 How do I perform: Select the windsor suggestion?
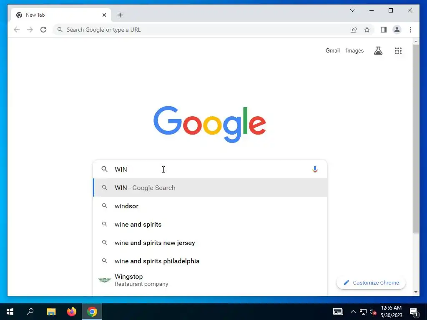(210, 206)
